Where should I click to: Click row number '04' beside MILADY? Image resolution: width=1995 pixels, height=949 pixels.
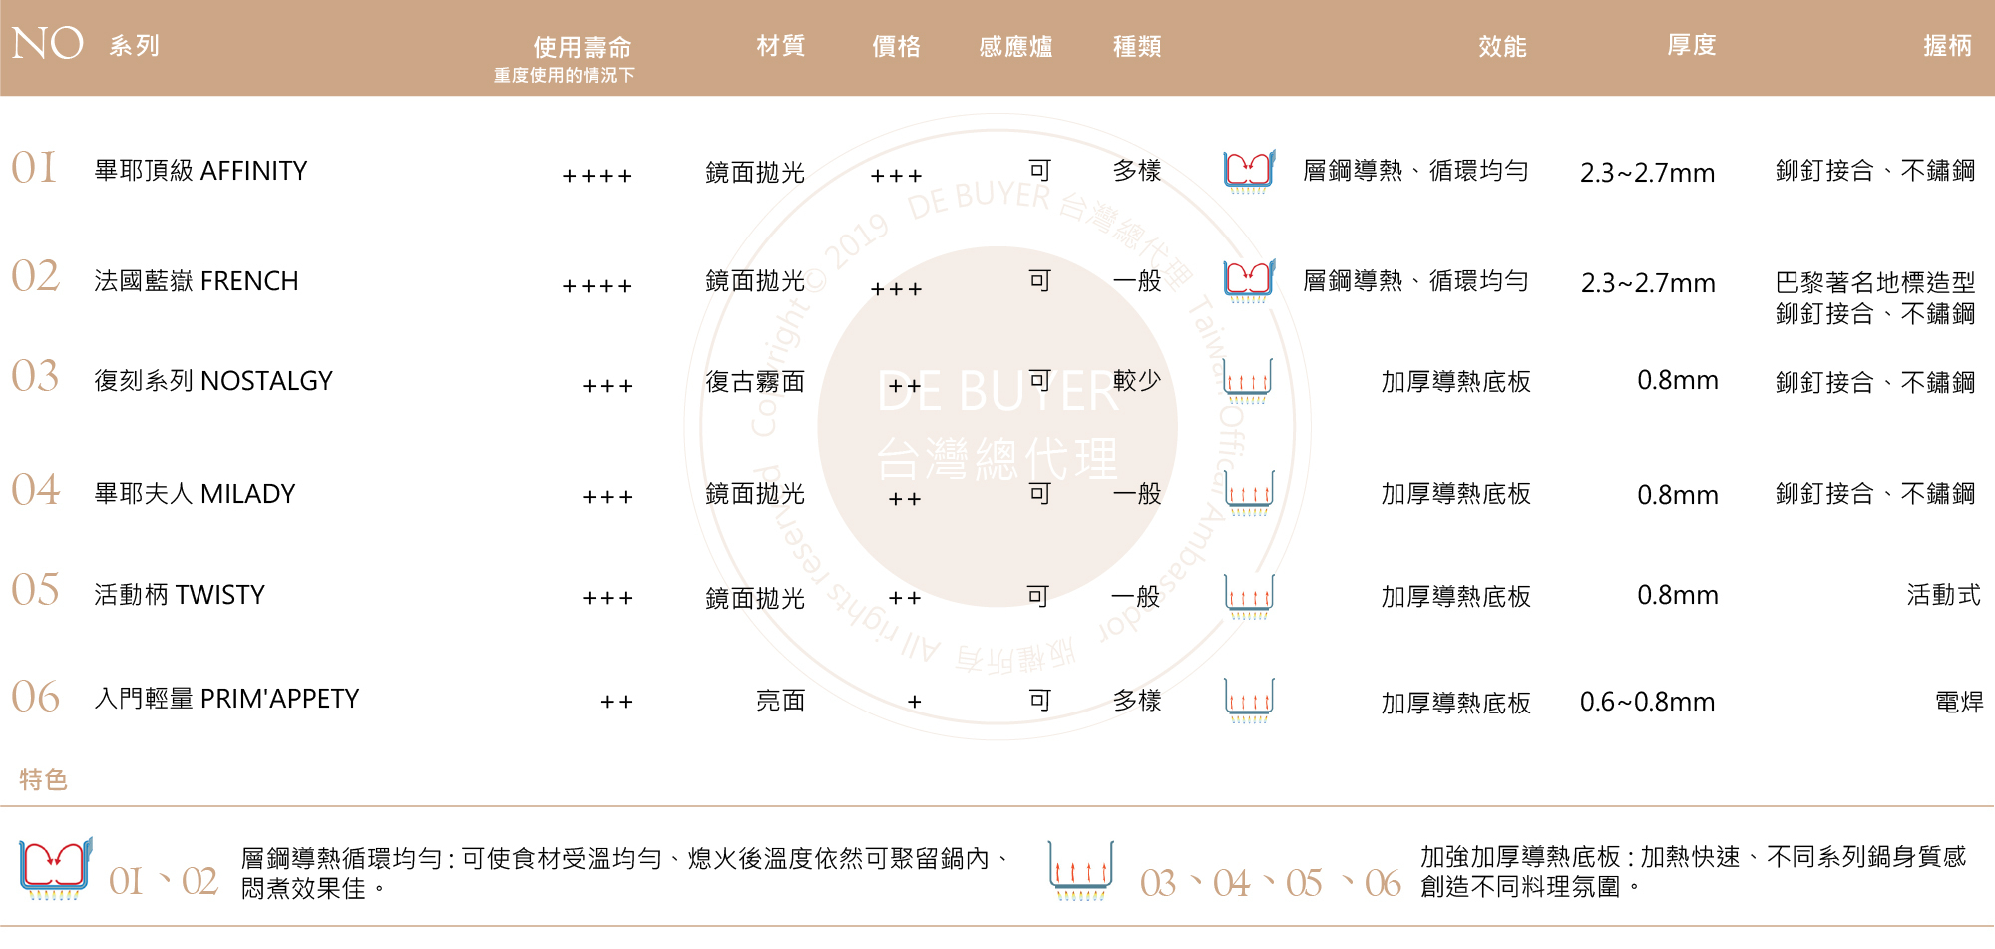tap(35, 489)
